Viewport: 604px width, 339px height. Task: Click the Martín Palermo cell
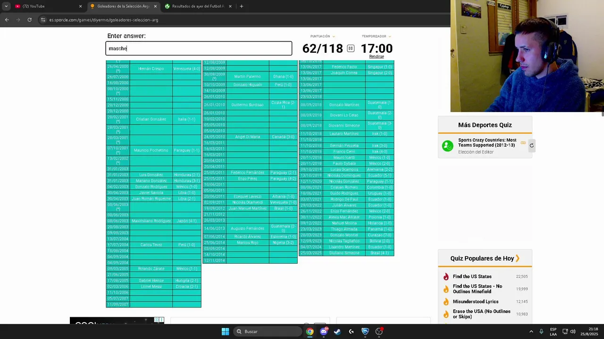point(247,76)
